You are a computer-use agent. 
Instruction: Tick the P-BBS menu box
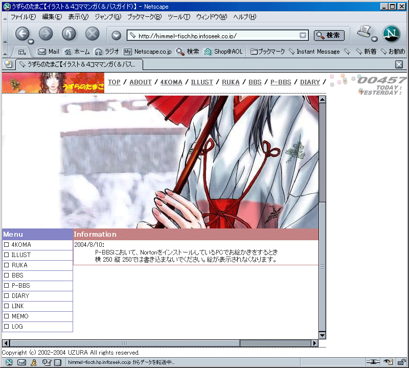(x=7, y=286)
